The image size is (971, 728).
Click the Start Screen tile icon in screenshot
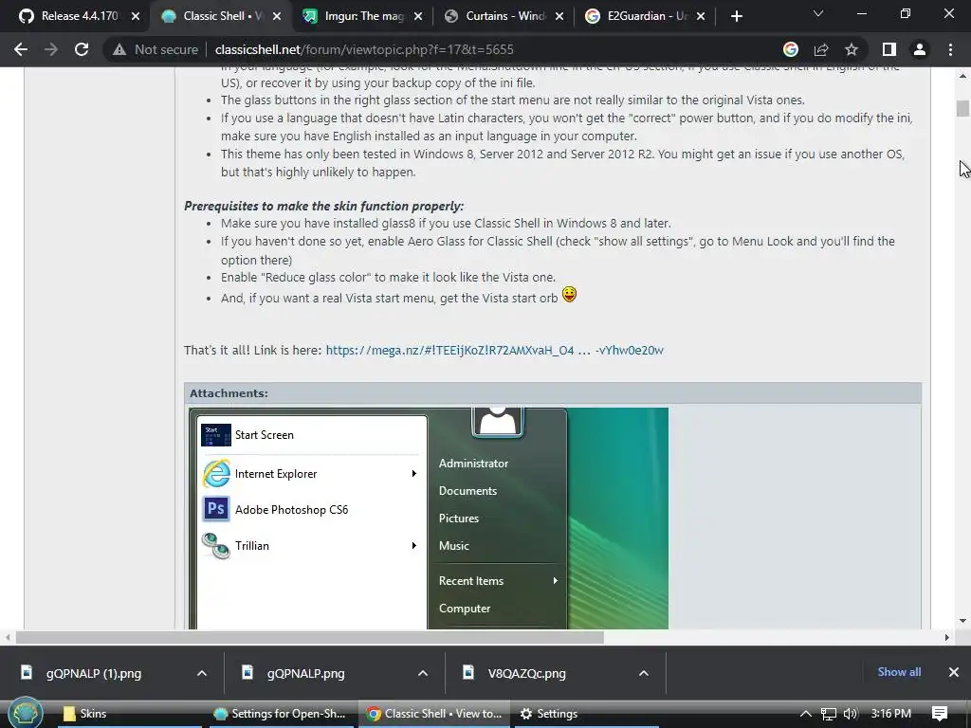(216, 434)
